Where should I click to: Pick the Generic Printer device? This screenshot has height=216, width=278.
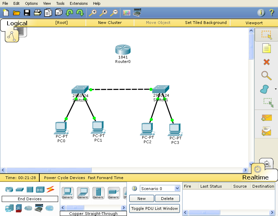(x=114, y=193)
